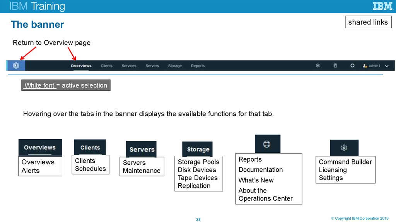This screenshot has height=222, width=396.
Task: Click the shared links box
Action: pos(368,22)
